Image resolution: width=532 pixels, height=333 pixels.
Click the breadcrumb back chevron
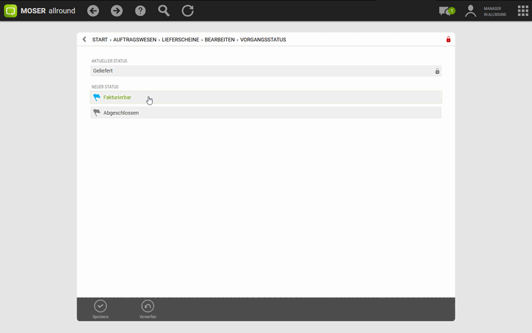point(84,39)
